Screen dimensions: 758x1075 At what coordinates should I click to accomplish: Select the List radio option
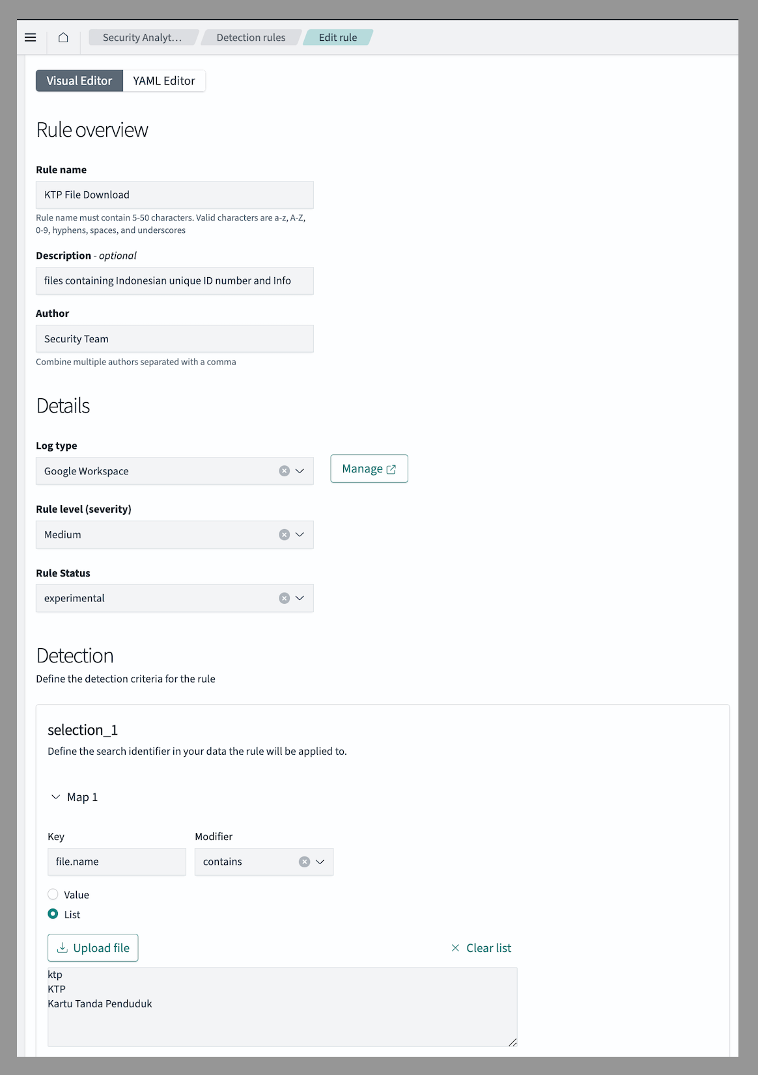click(x=53, y=914)
